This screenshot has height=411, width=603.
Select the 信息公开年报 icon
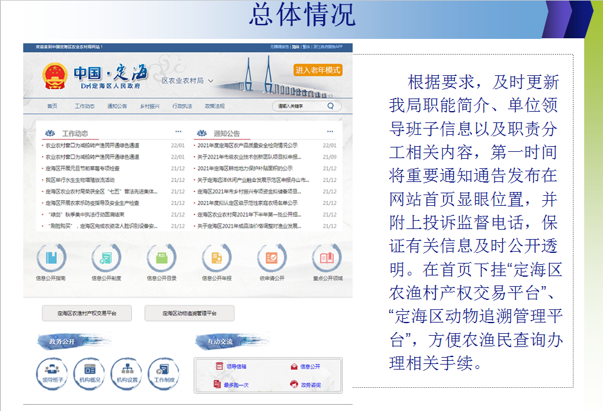216,258
